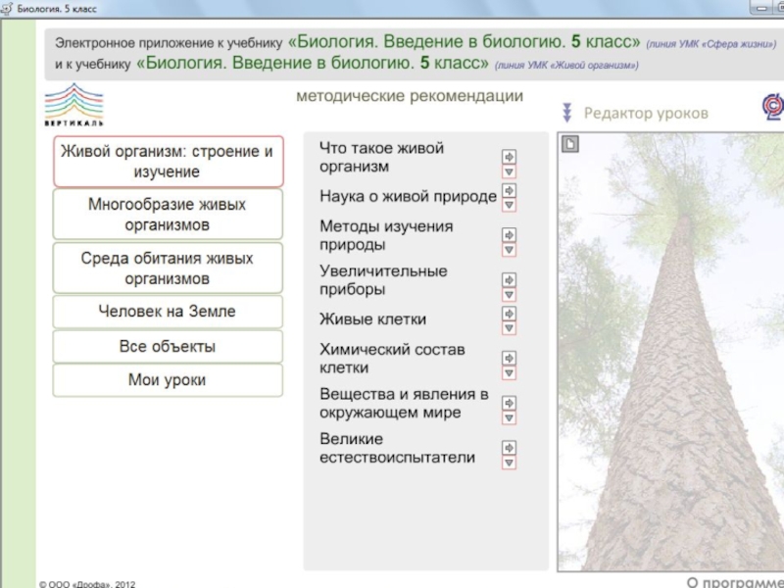Click the page icon above the tree image
The width and height of the screenshot is (784, 588).
click(571, 144)
